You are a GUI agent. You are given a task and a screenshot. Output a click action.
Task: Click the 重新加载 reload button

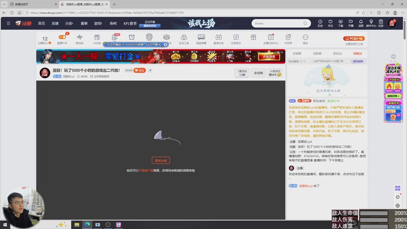tap(161, 160)
